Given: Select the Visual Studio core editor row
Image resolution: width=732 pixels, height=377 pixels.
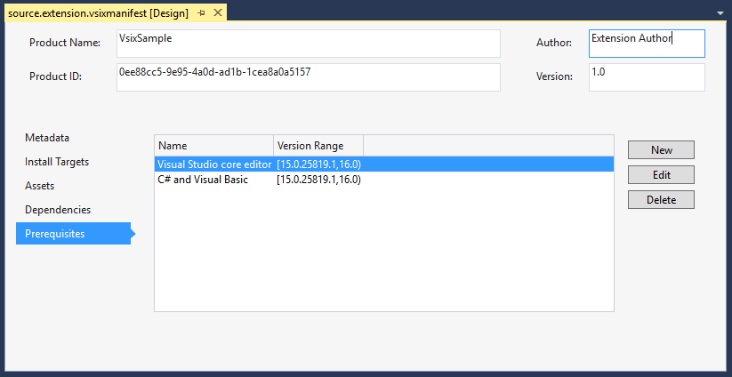Looking at the screenshot, I should 383,164.
